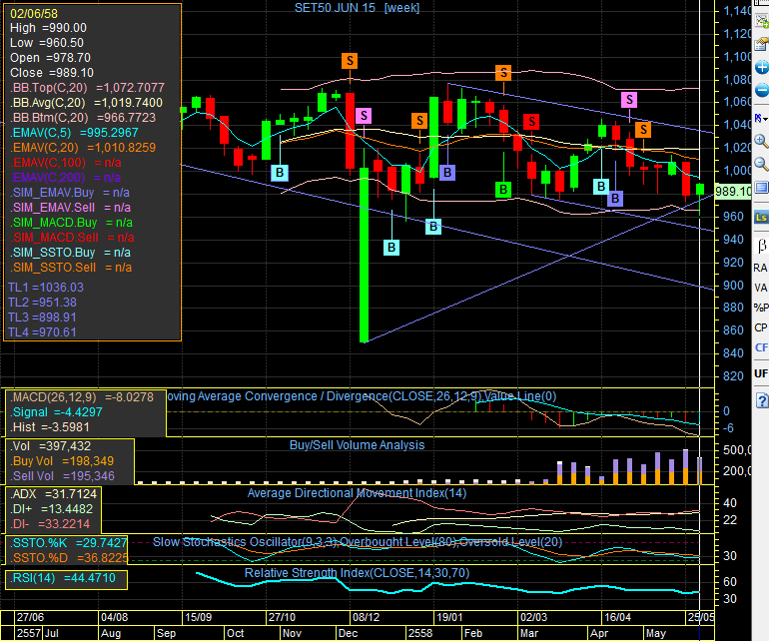Click the .Buy Vol =198,349 label
This screenshot has height=641, width=769.
point(62,461)
